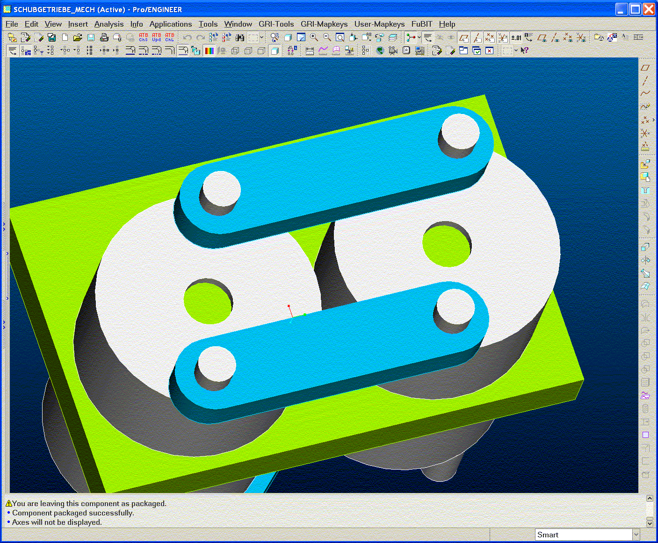Image resolution: width=658 pixels, height=543 pixels.
Task: Click the Find binoculars icon
Action: tap(240, 37)
